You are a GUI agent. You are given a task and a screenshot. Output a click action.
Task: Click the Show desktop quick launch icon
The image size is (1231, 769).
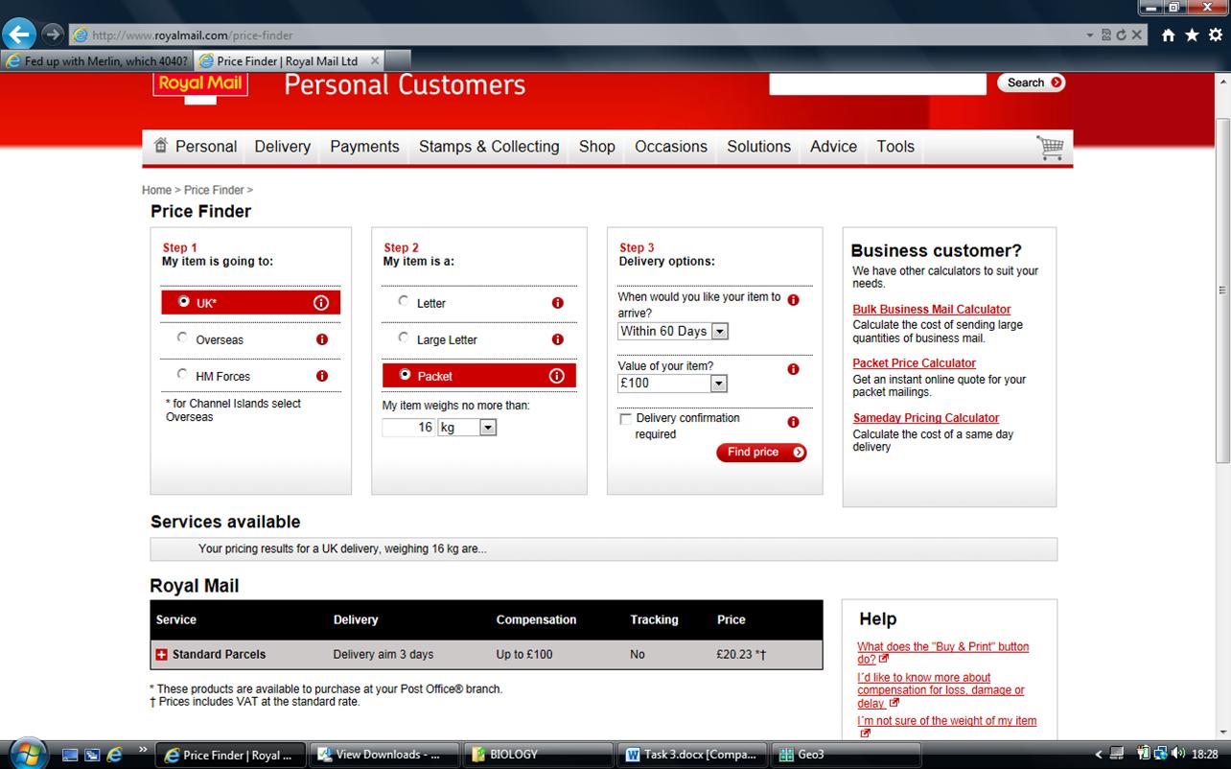coord(70,755)
